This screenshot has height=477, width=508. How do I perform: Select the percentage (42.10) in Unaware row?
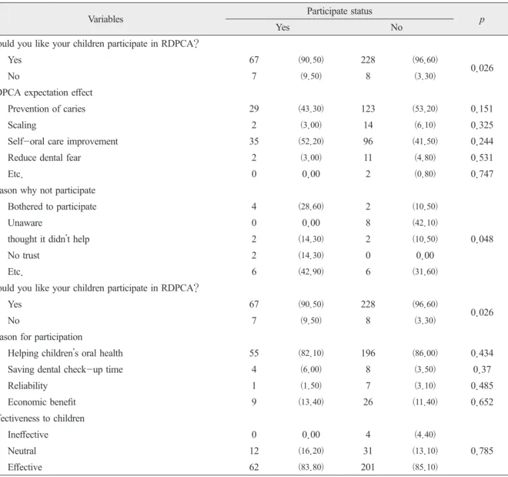click(425, 223)
